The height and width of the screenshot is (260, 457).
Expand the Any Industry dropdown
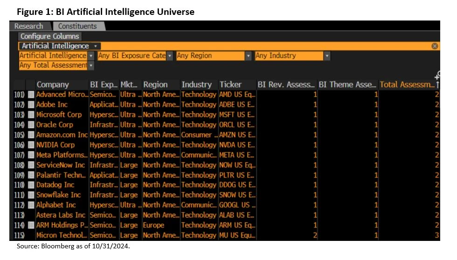click(x=327, y=55)
